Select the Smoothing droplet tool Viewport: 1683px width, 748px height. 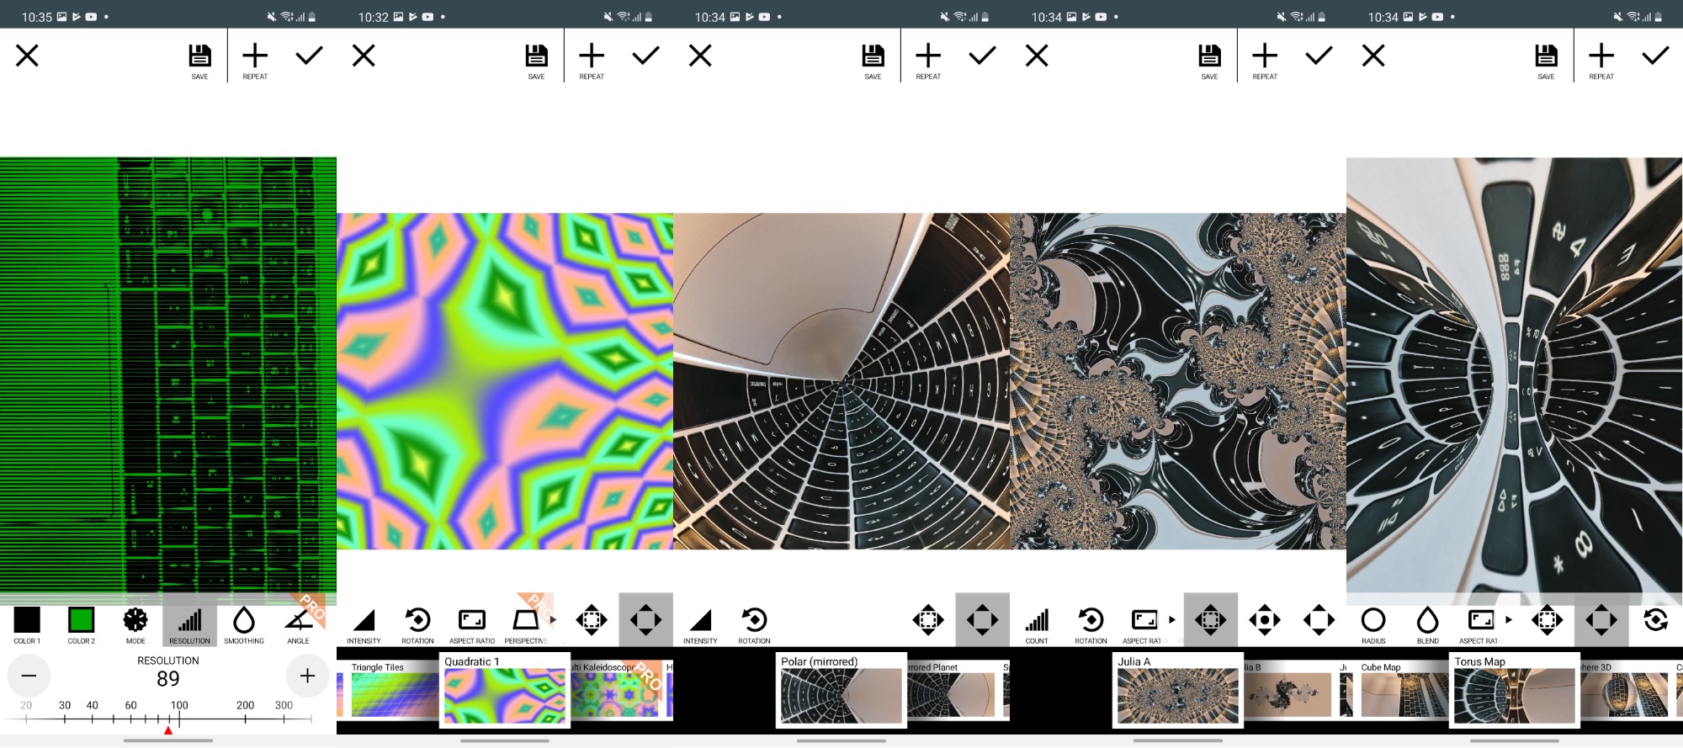tap(244, 624)
